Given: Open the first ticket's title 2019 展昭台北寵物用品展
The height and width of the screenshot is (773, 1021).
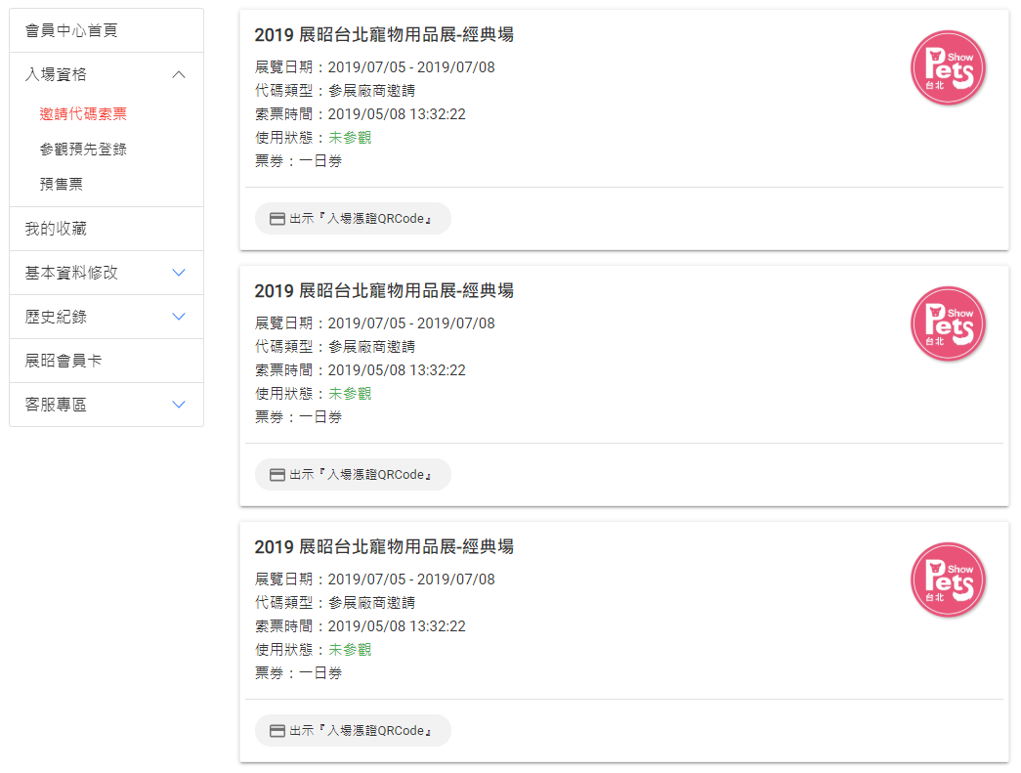Looking at the screenshot, I should click(384, 35).
